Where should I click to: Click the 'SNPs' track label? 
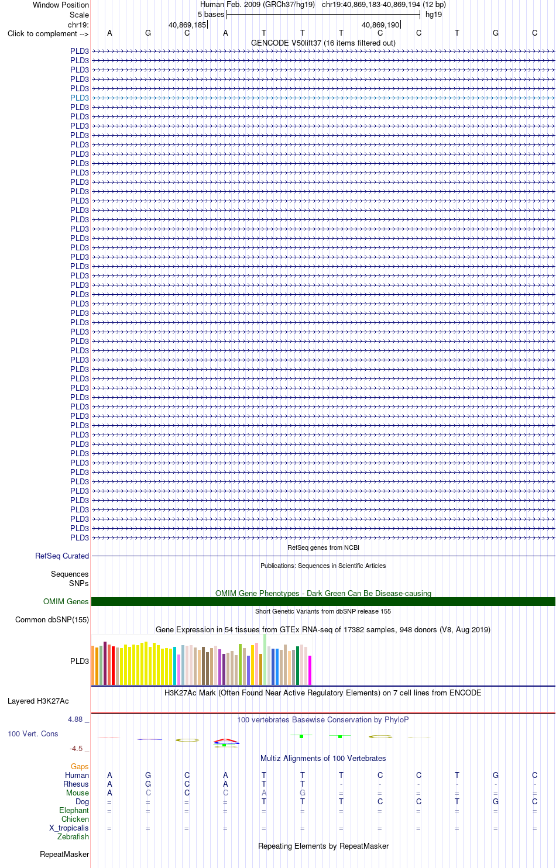79,583
